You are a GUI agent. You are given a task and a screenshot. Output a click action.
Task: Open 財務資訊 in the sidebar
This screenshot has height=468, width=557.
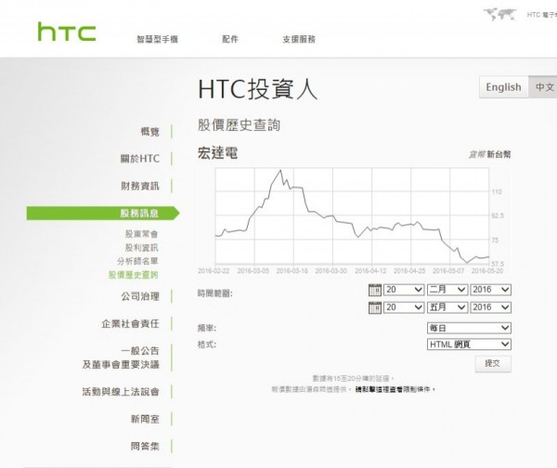pyautogui.click(x=140, y=186)
